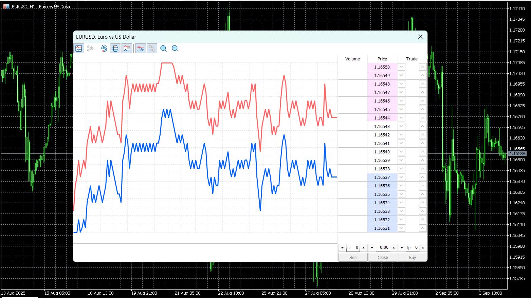Decrease the take profit (tp) value
The width and height of the screenshot is (531, 298).
(x=402, y=248)
